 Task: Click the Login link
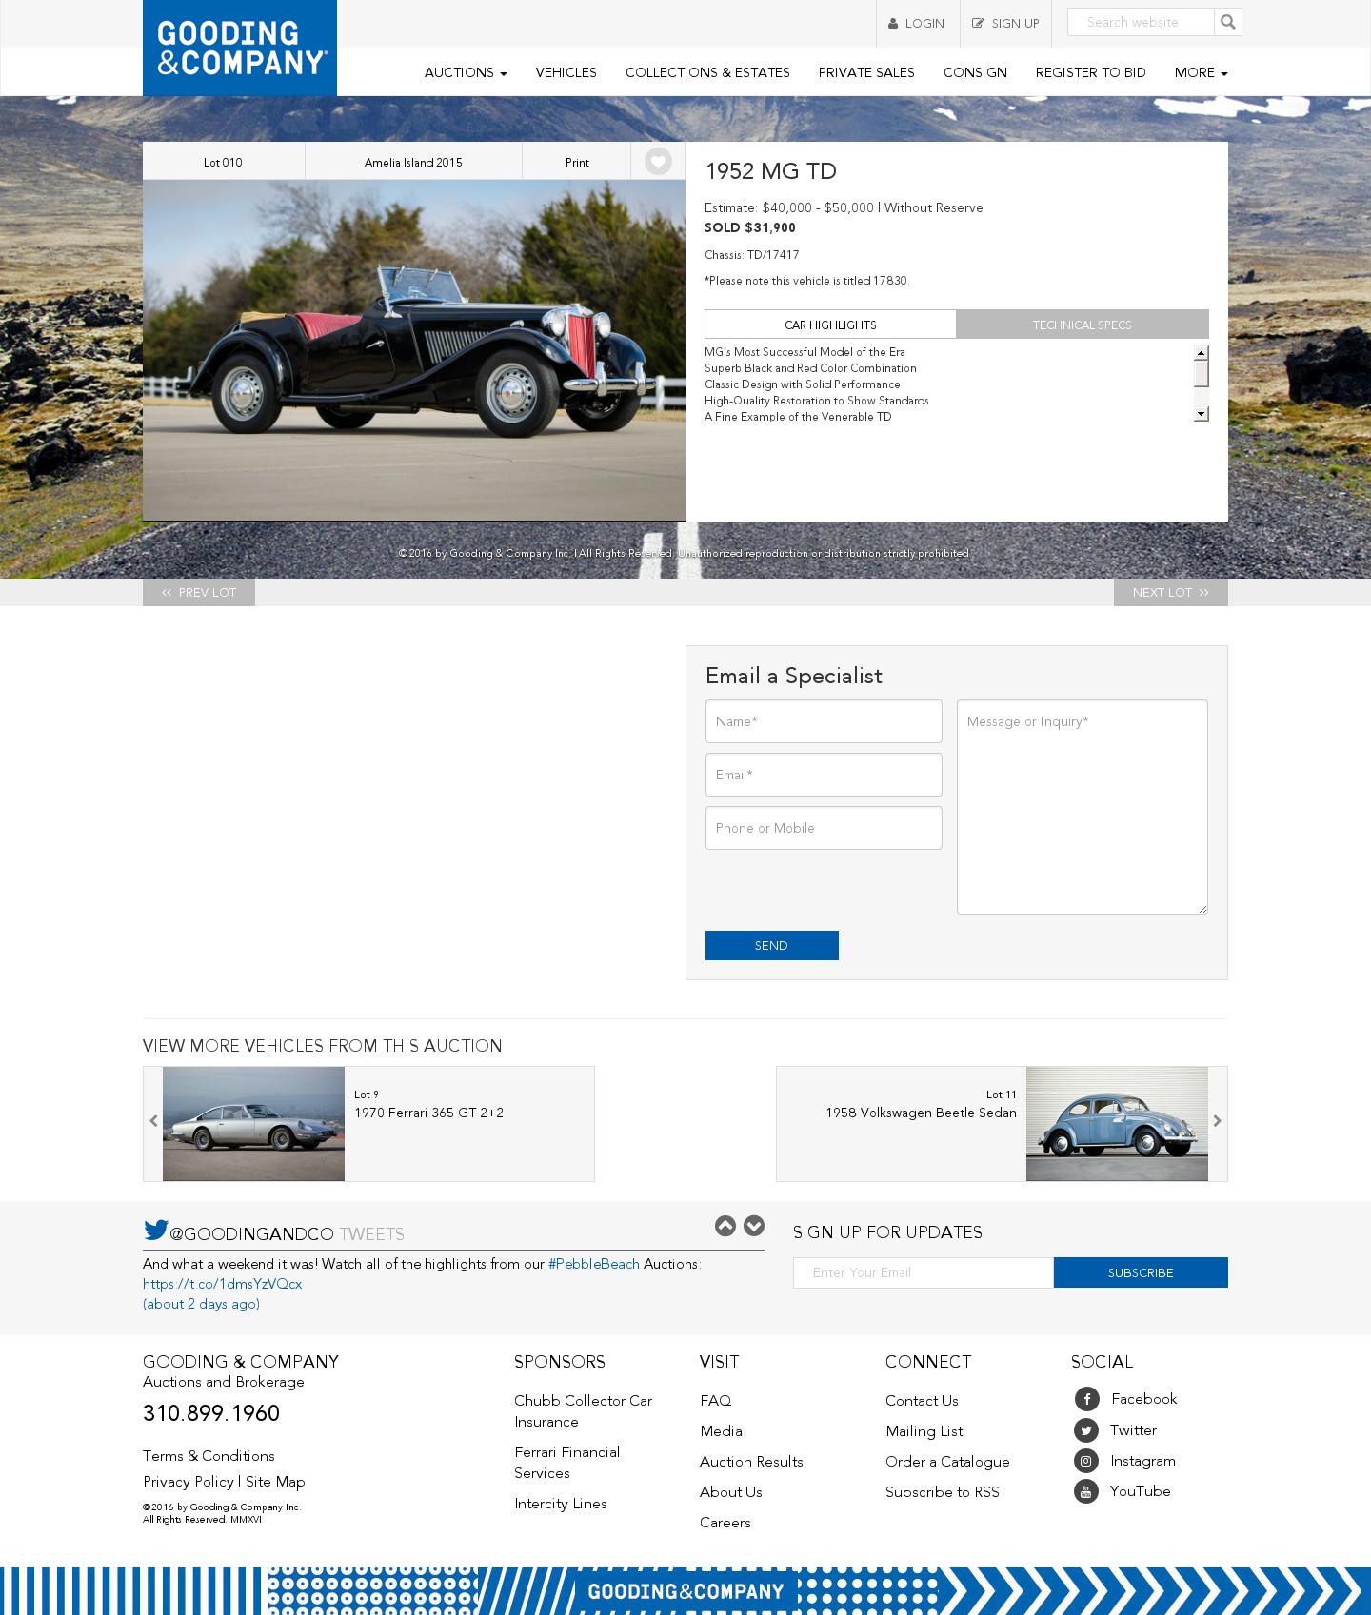(x=917, y=23)
